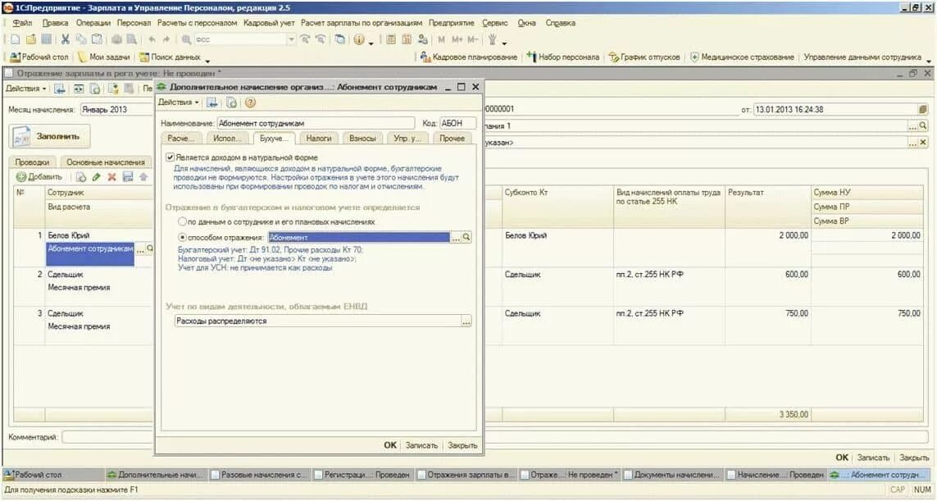Open the Действия dropdown in the dialog

178,102
